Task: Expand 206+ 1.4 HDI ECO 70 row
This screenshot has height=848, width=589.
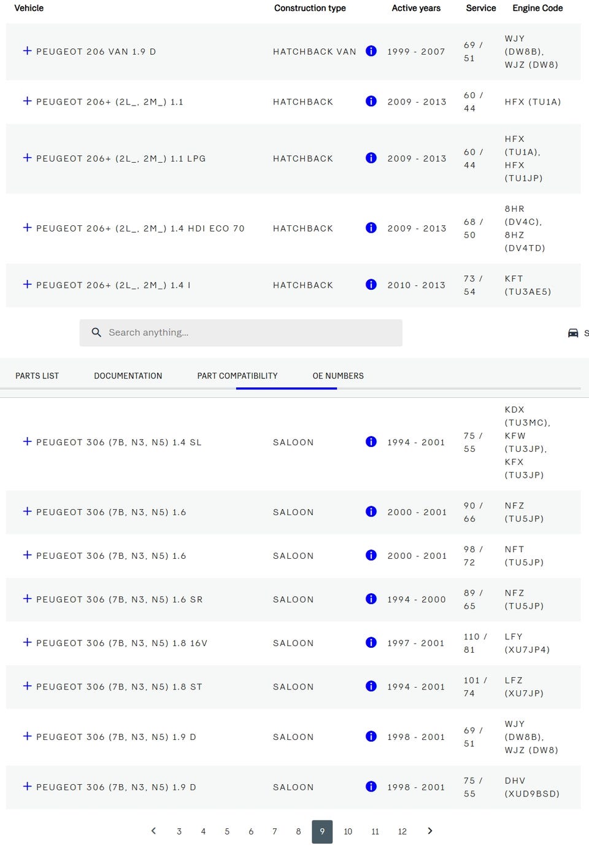Action: [x=27, y=228]
